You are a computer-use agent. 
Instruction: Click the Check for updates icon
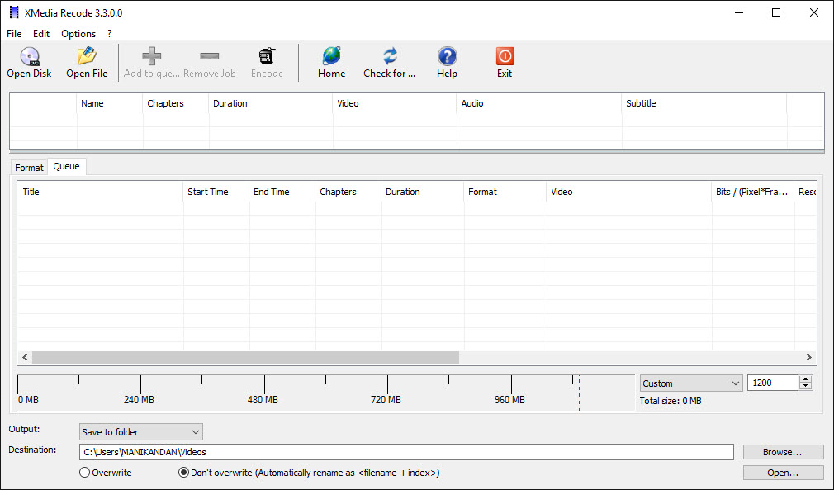click(x=390, y=56)
